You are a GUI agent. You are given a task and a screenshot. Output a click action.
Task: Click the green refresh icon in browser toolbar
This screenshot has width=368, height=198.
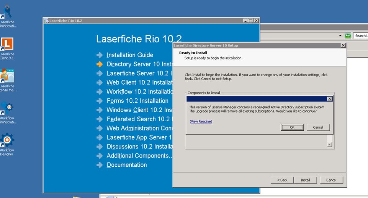click(x=348, y=36)
